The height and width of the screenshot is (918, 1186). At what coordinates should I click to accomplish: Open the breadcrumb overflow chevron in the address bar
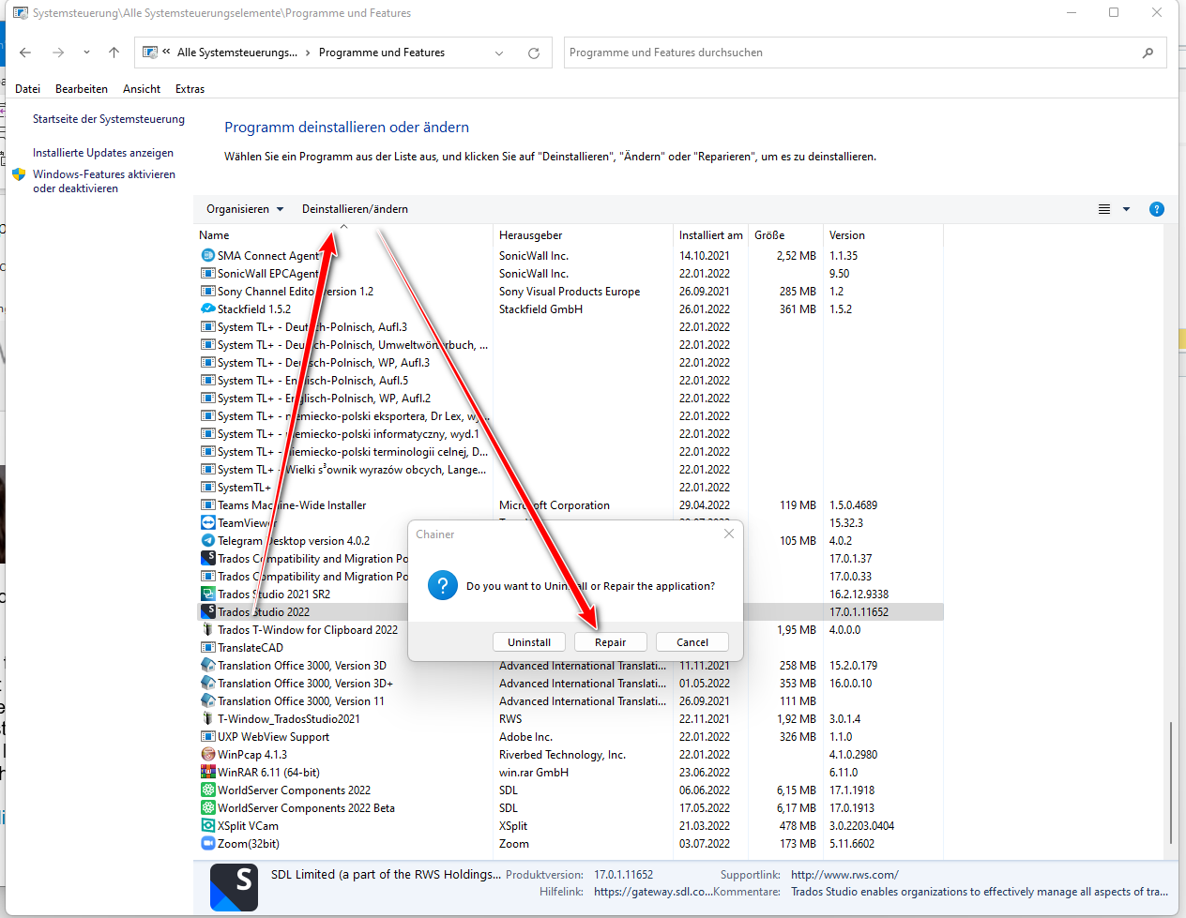click(166, 53)
